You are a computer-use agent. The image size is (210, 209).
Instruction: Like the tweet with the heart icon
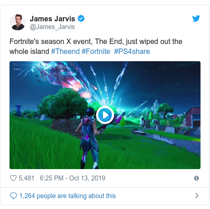[x=13, y=178]
